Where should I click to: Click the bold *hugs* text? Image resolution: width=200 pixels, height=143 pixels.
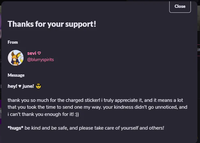coord(15,128)
